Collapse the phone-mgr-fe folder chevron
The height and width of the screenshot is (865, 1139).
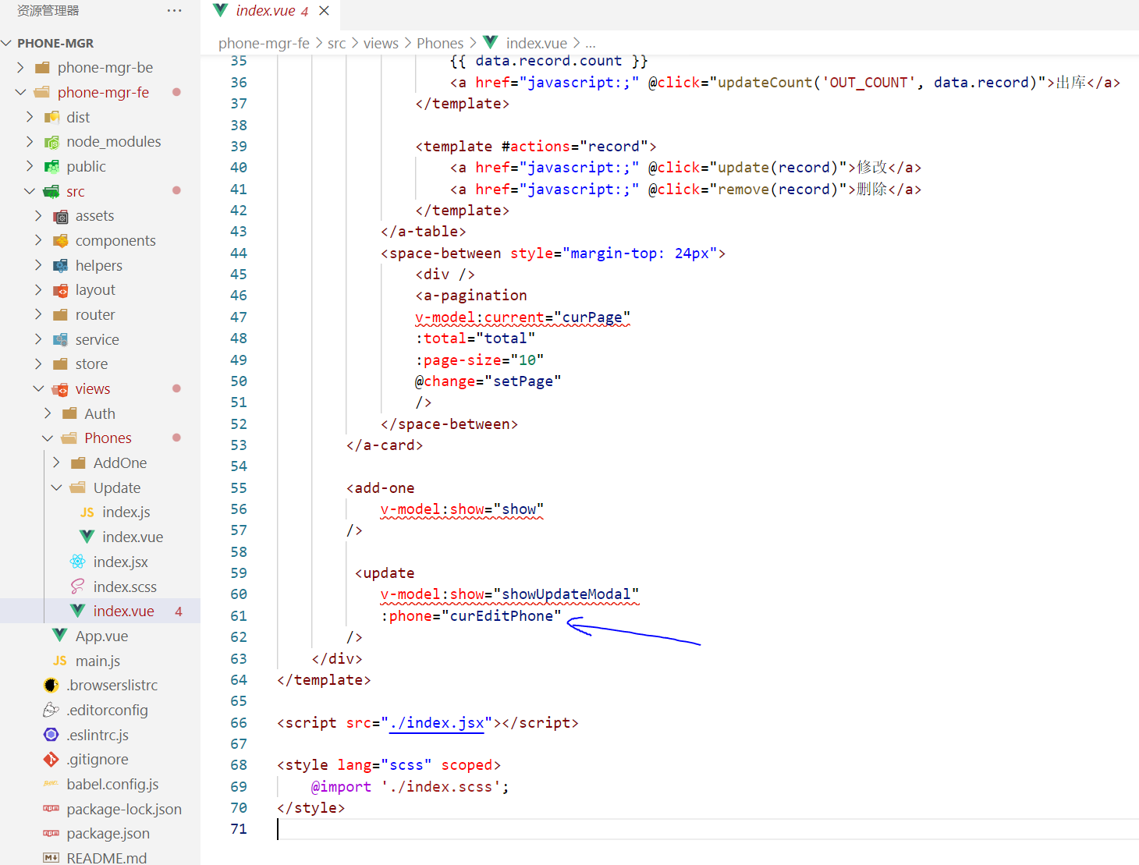tap(21, 93)
